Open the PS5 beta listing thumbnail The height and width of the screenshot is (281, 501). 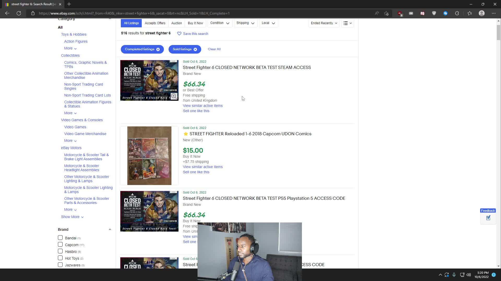pyautogui.click(x=149, y=211)
